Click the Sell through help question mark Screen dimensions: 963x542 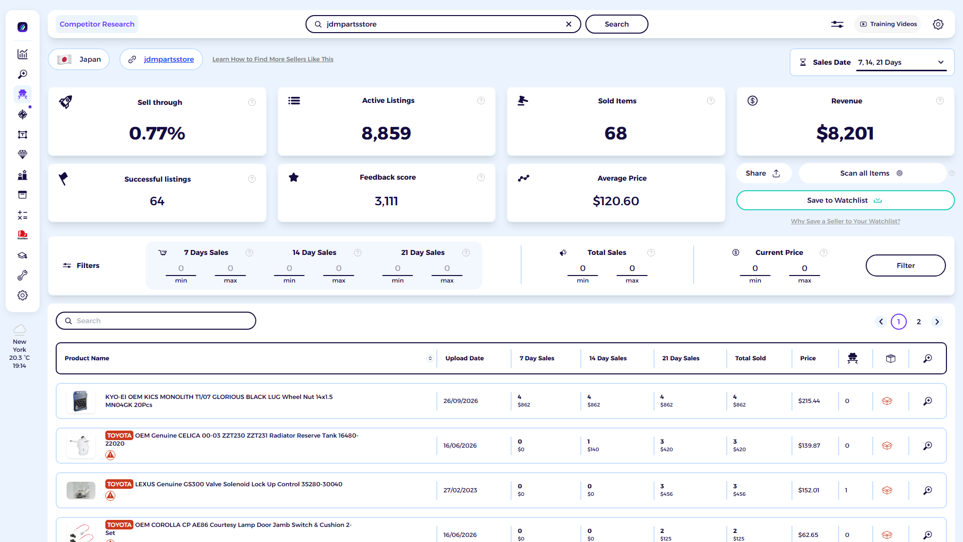(252, 102)
